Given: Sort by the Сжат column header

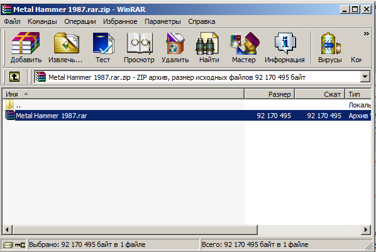Looking at the screenshot, I should [320, 94].
